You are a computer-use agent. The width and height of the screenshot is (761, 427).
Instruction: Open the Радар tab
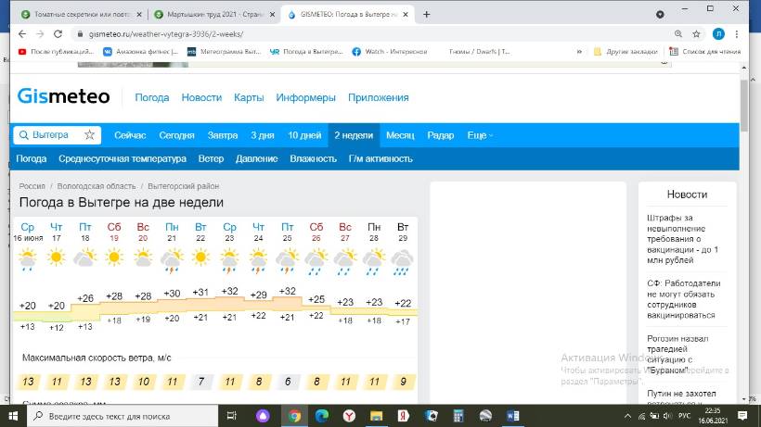tap(441, 135)
